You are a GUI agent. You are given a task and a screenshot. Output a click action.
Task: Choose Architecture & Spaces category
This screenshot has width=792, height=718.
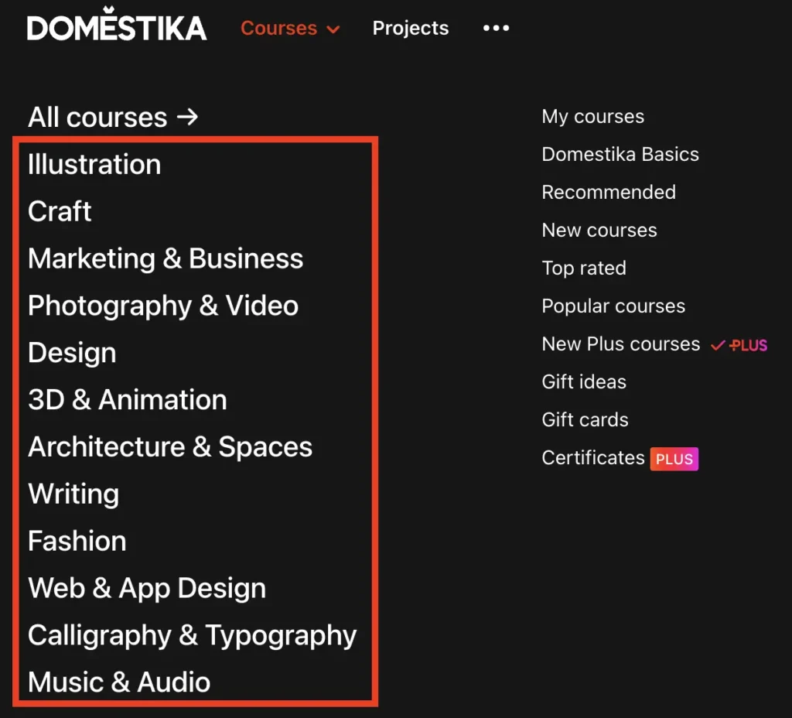[170, 448]
